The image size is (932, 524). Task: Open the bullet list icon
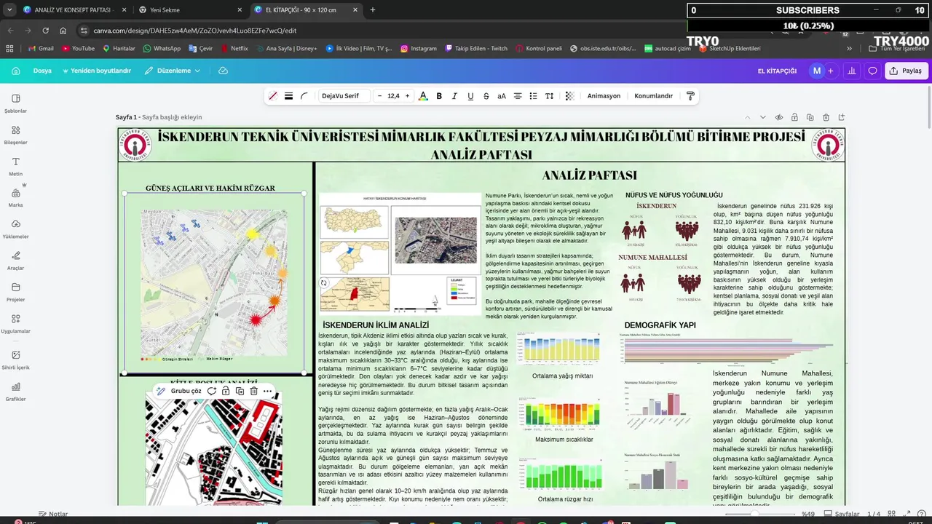point(533,96)
